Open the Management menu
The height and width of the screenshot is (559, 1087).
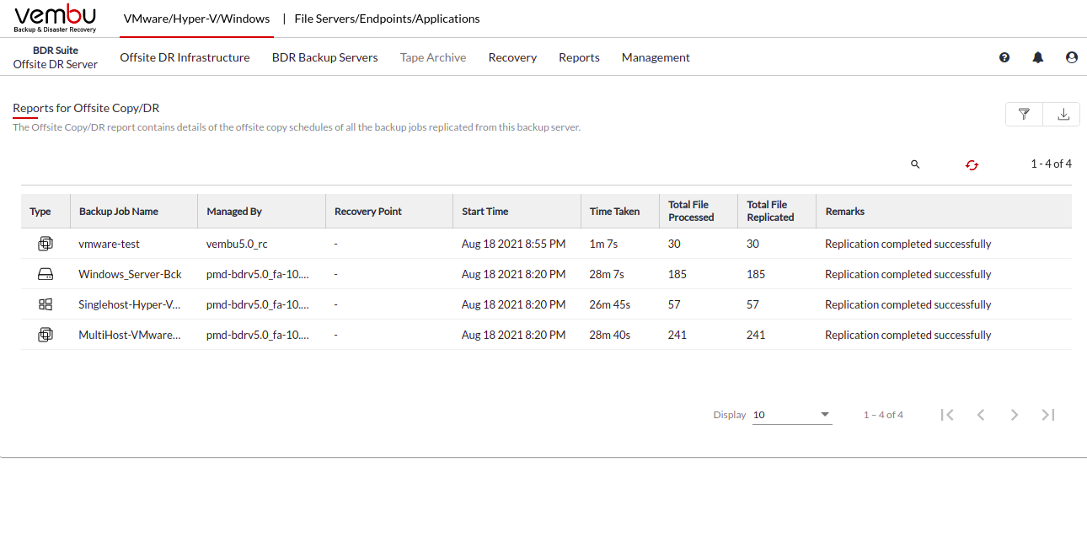coord(656,57)
